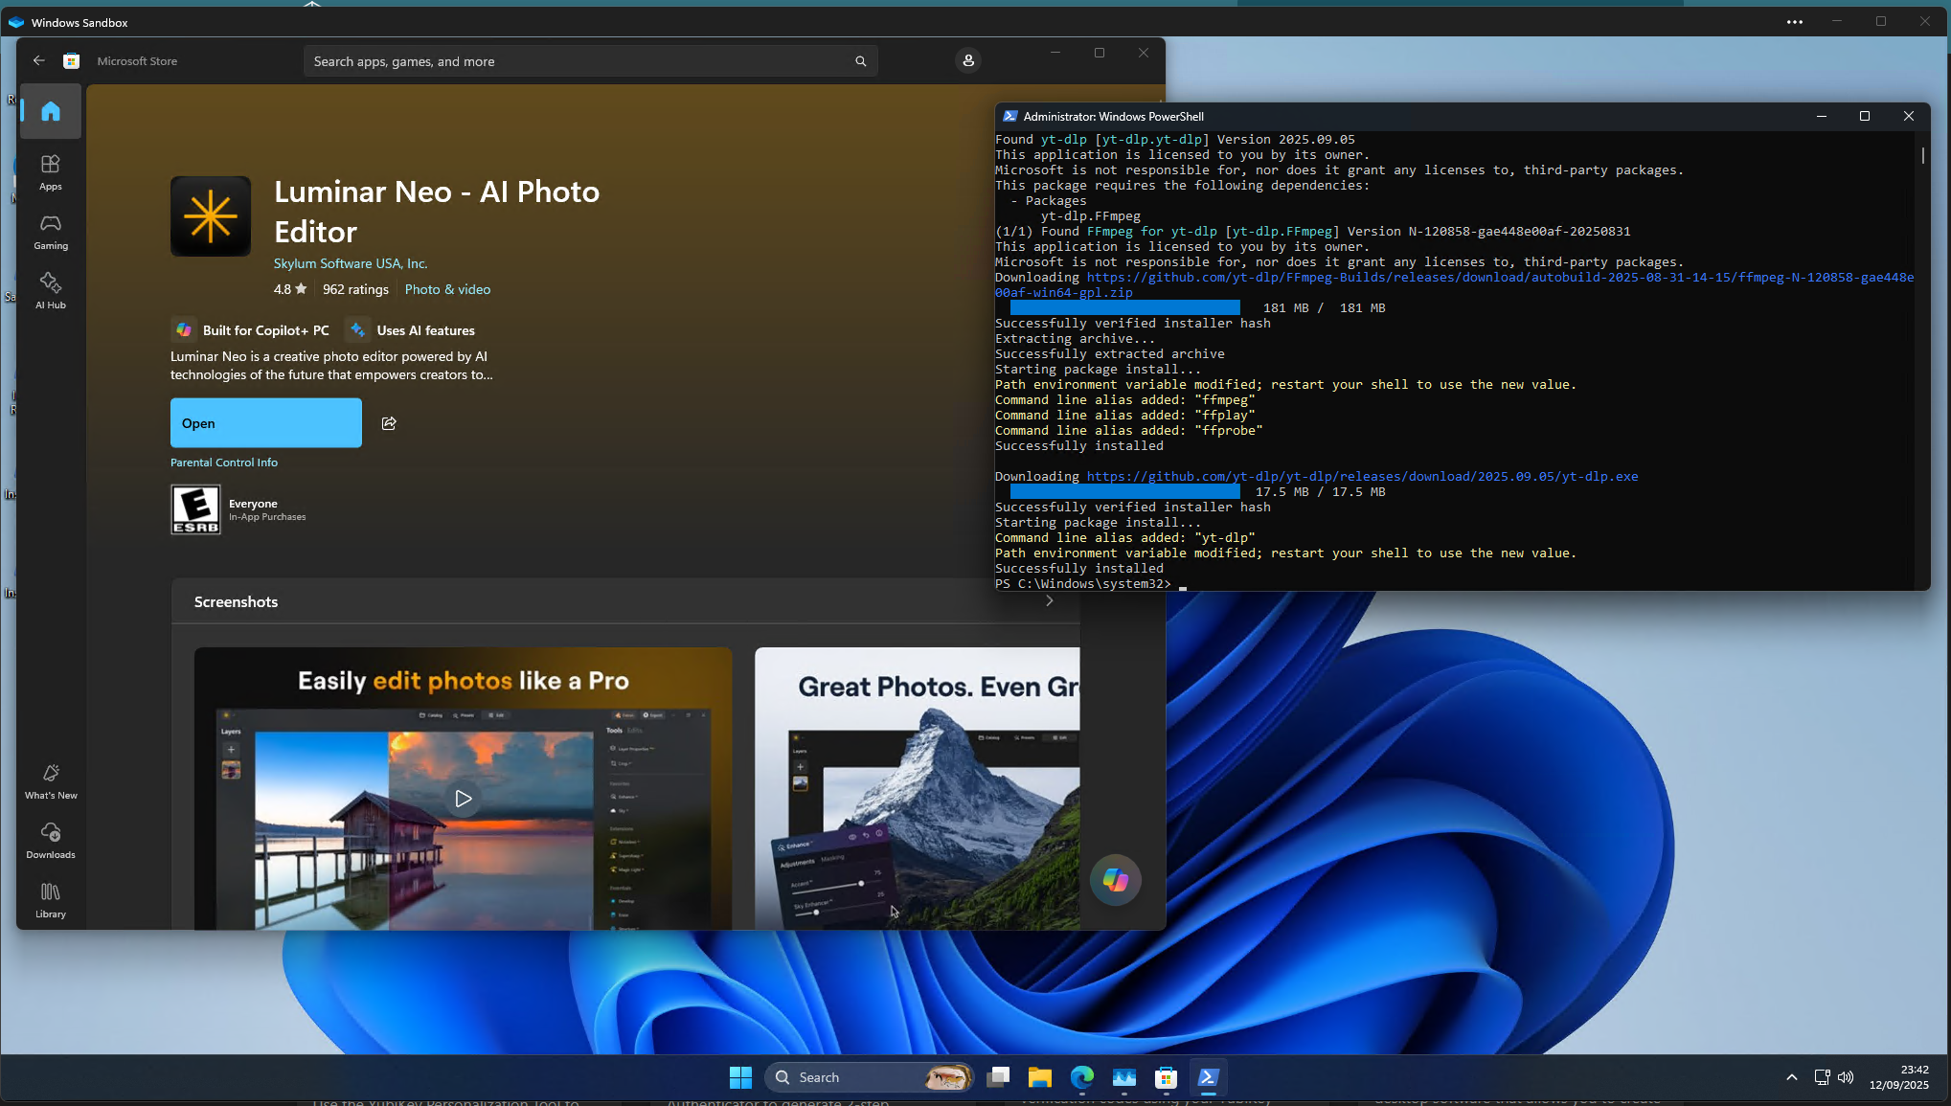This screenshot has width=1951, height=1106.
Task: Click the 181 MB download progress bar
Action: (1124, 307)
